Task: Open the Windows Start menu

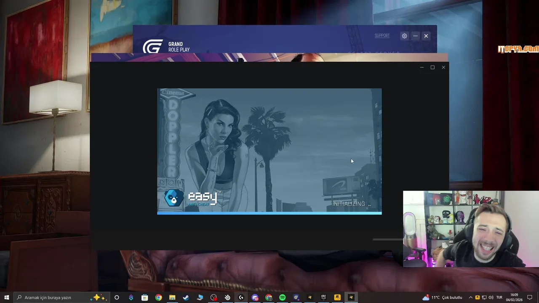Action: [7, 298]
